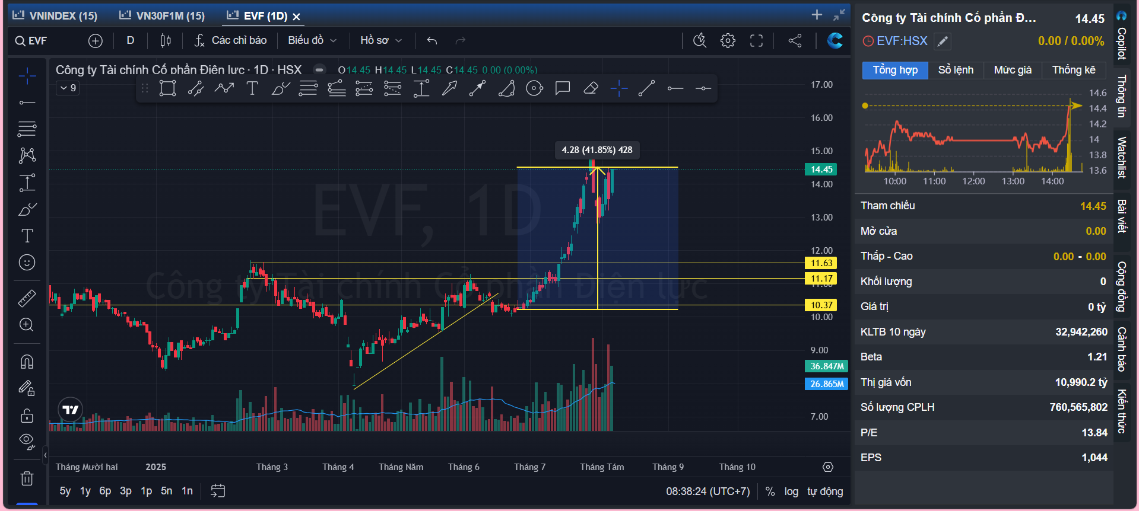
Task: Switch to the VN30F1M (15) tab
Action: coord(162,16)
